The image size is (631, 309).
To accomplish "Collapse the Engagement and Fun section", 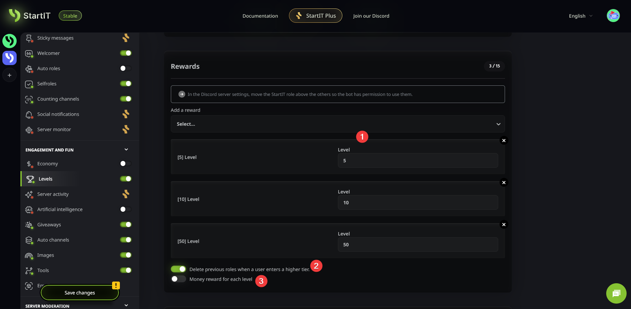I will [x=126, y=150].
